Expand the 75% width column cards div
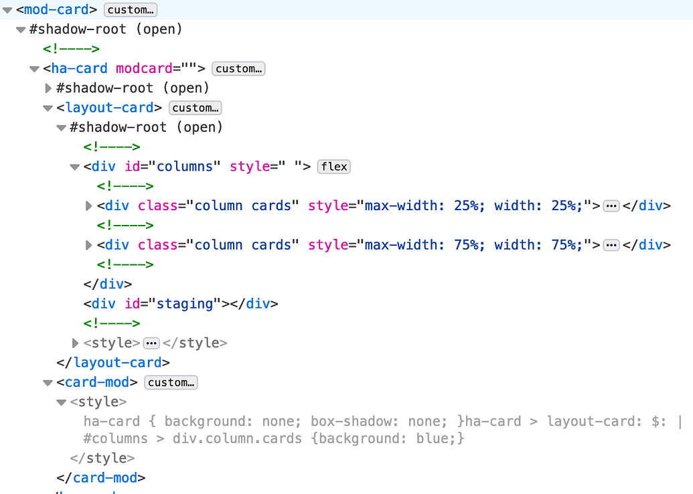Viewport: 693px width, 494px height. click(88, 245)
